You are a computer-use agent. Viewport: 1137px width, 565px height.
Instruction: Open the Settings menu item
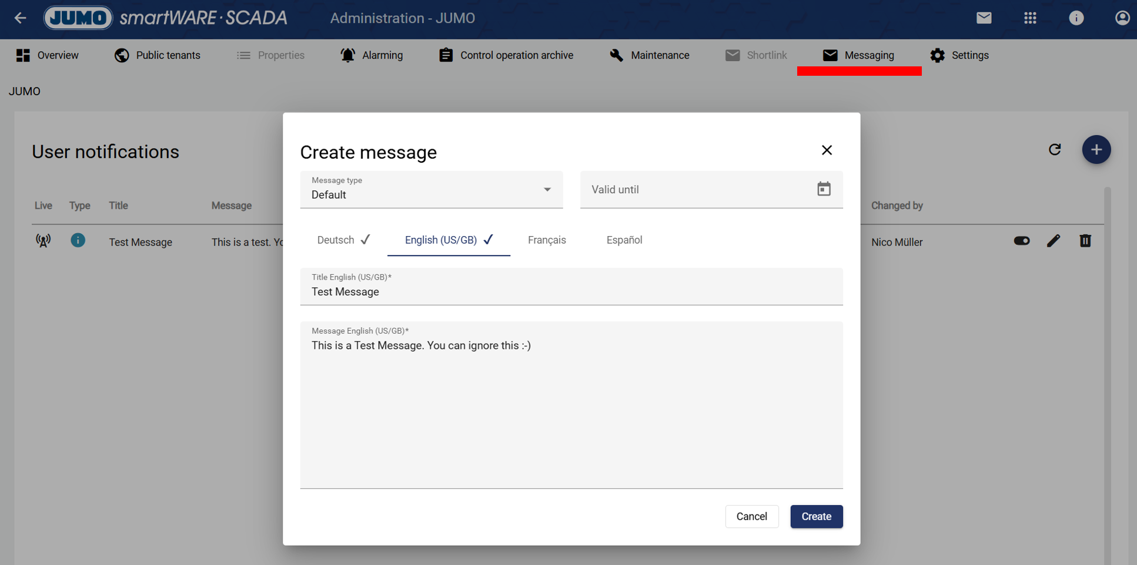point(959,55)
